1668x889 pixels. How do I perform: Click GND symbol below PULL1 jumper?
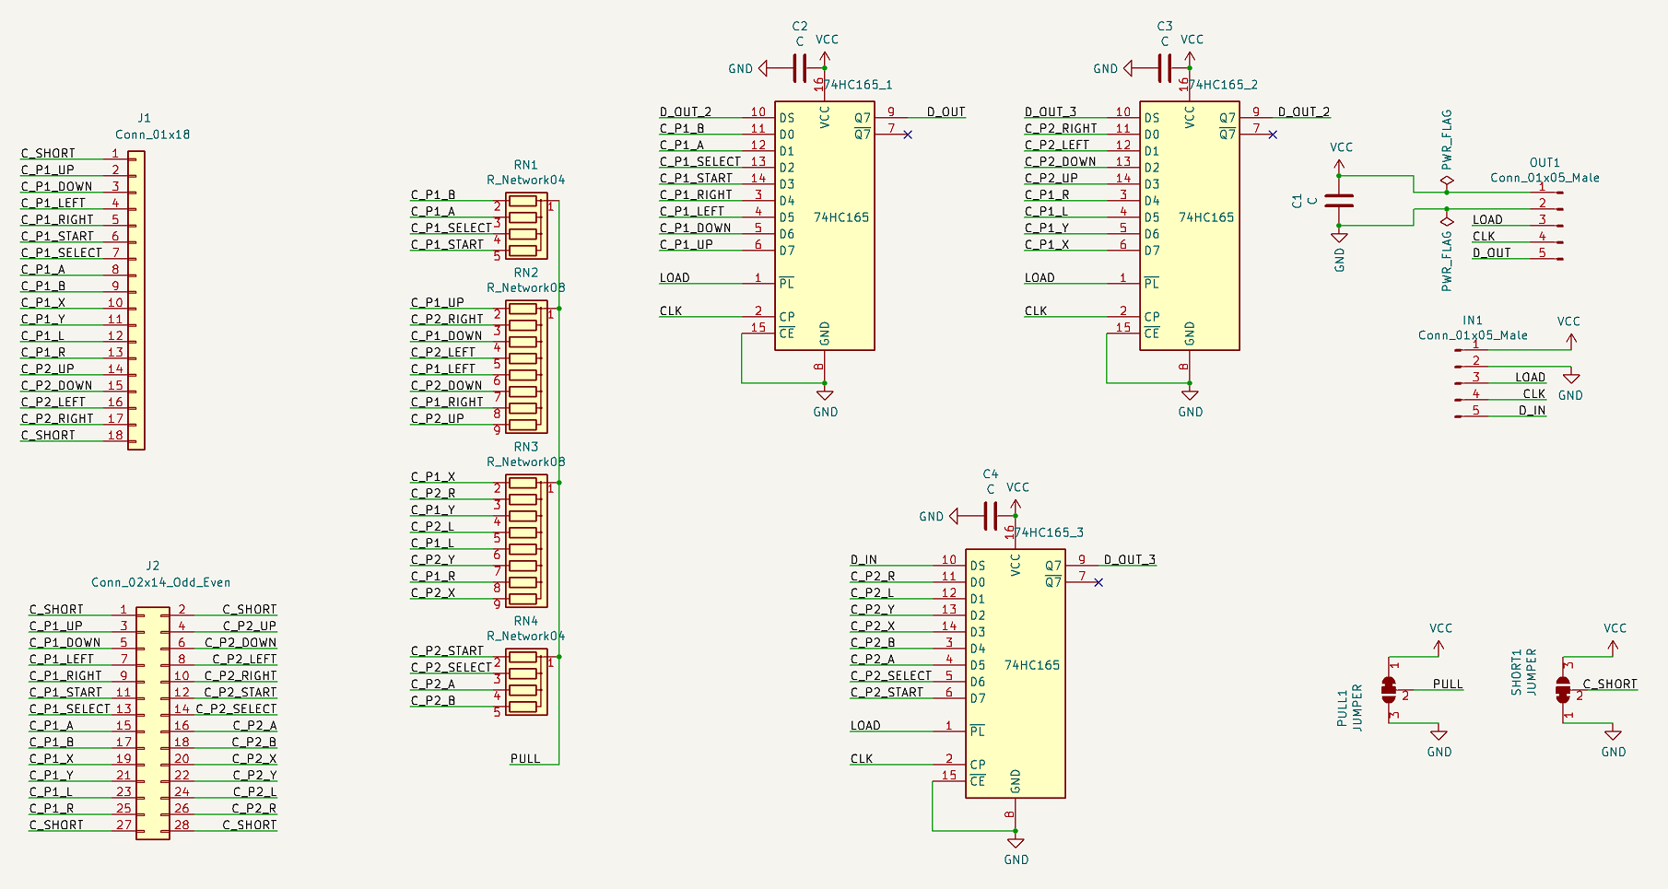click(x=1439, y=734)
